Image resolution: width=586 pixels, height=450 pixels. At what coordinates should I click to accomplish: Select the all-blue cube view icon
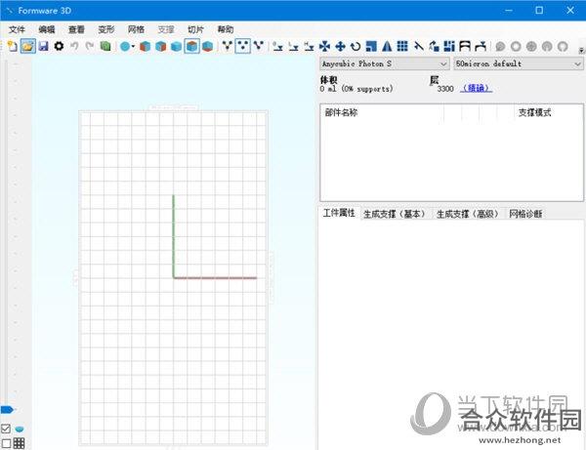pos(176,46)
